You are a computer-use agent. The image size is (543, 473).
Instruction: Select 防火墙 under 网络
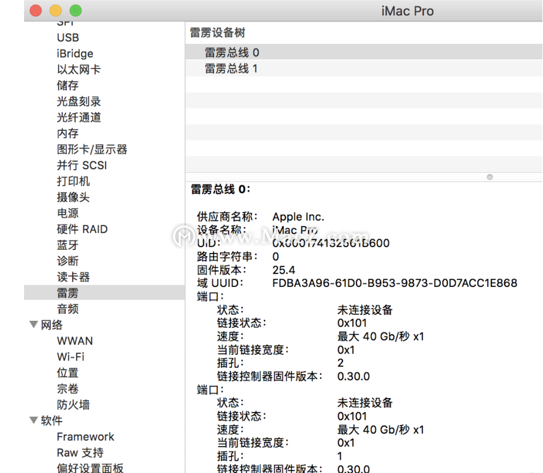73,405
